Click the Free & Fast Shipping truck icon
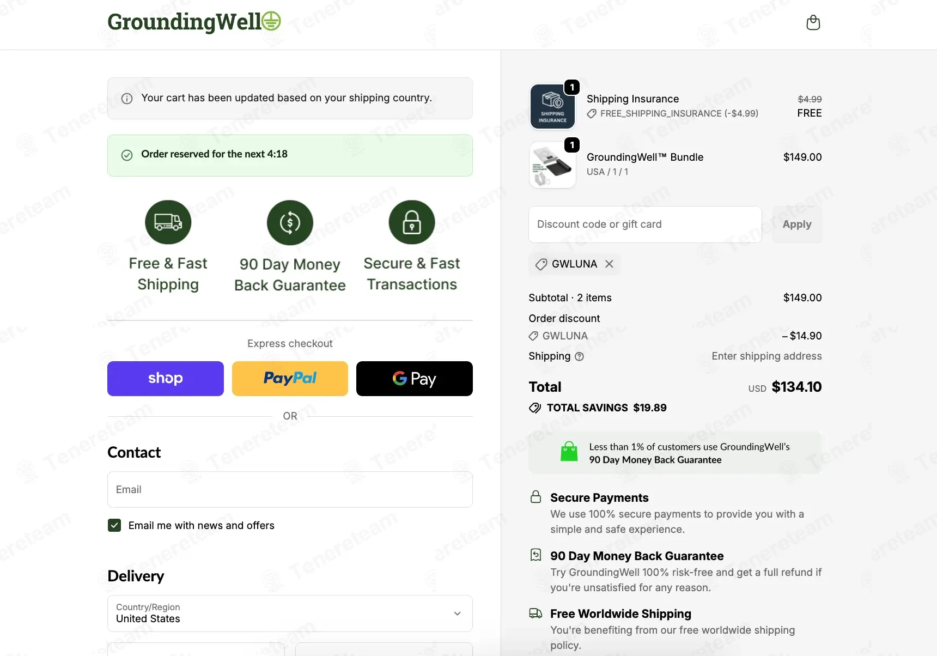937x656 pixels. tap(168, 222)
